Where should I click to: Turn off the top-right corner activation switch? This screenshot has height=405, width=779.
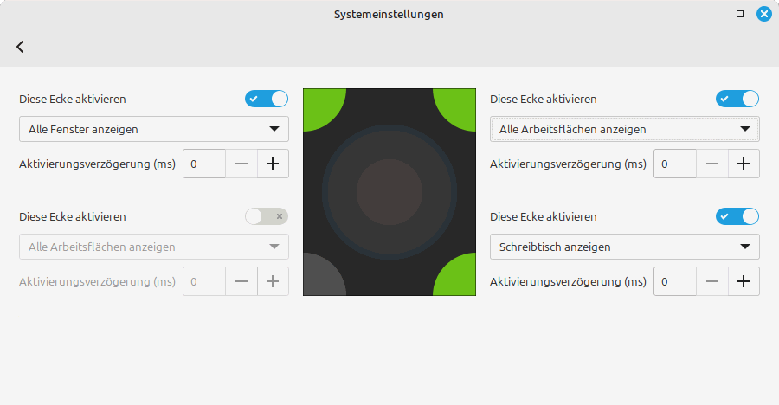tap(737, 99)
